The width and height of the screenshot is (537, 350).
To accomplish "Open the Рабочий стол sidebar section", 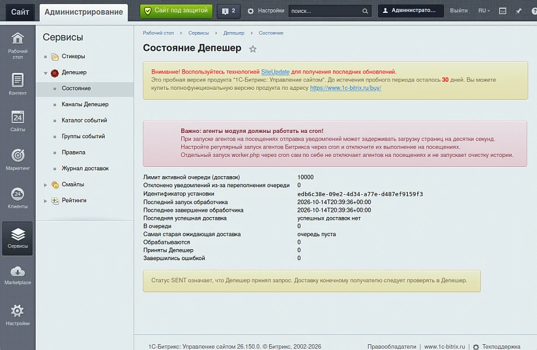I will 18,45.
